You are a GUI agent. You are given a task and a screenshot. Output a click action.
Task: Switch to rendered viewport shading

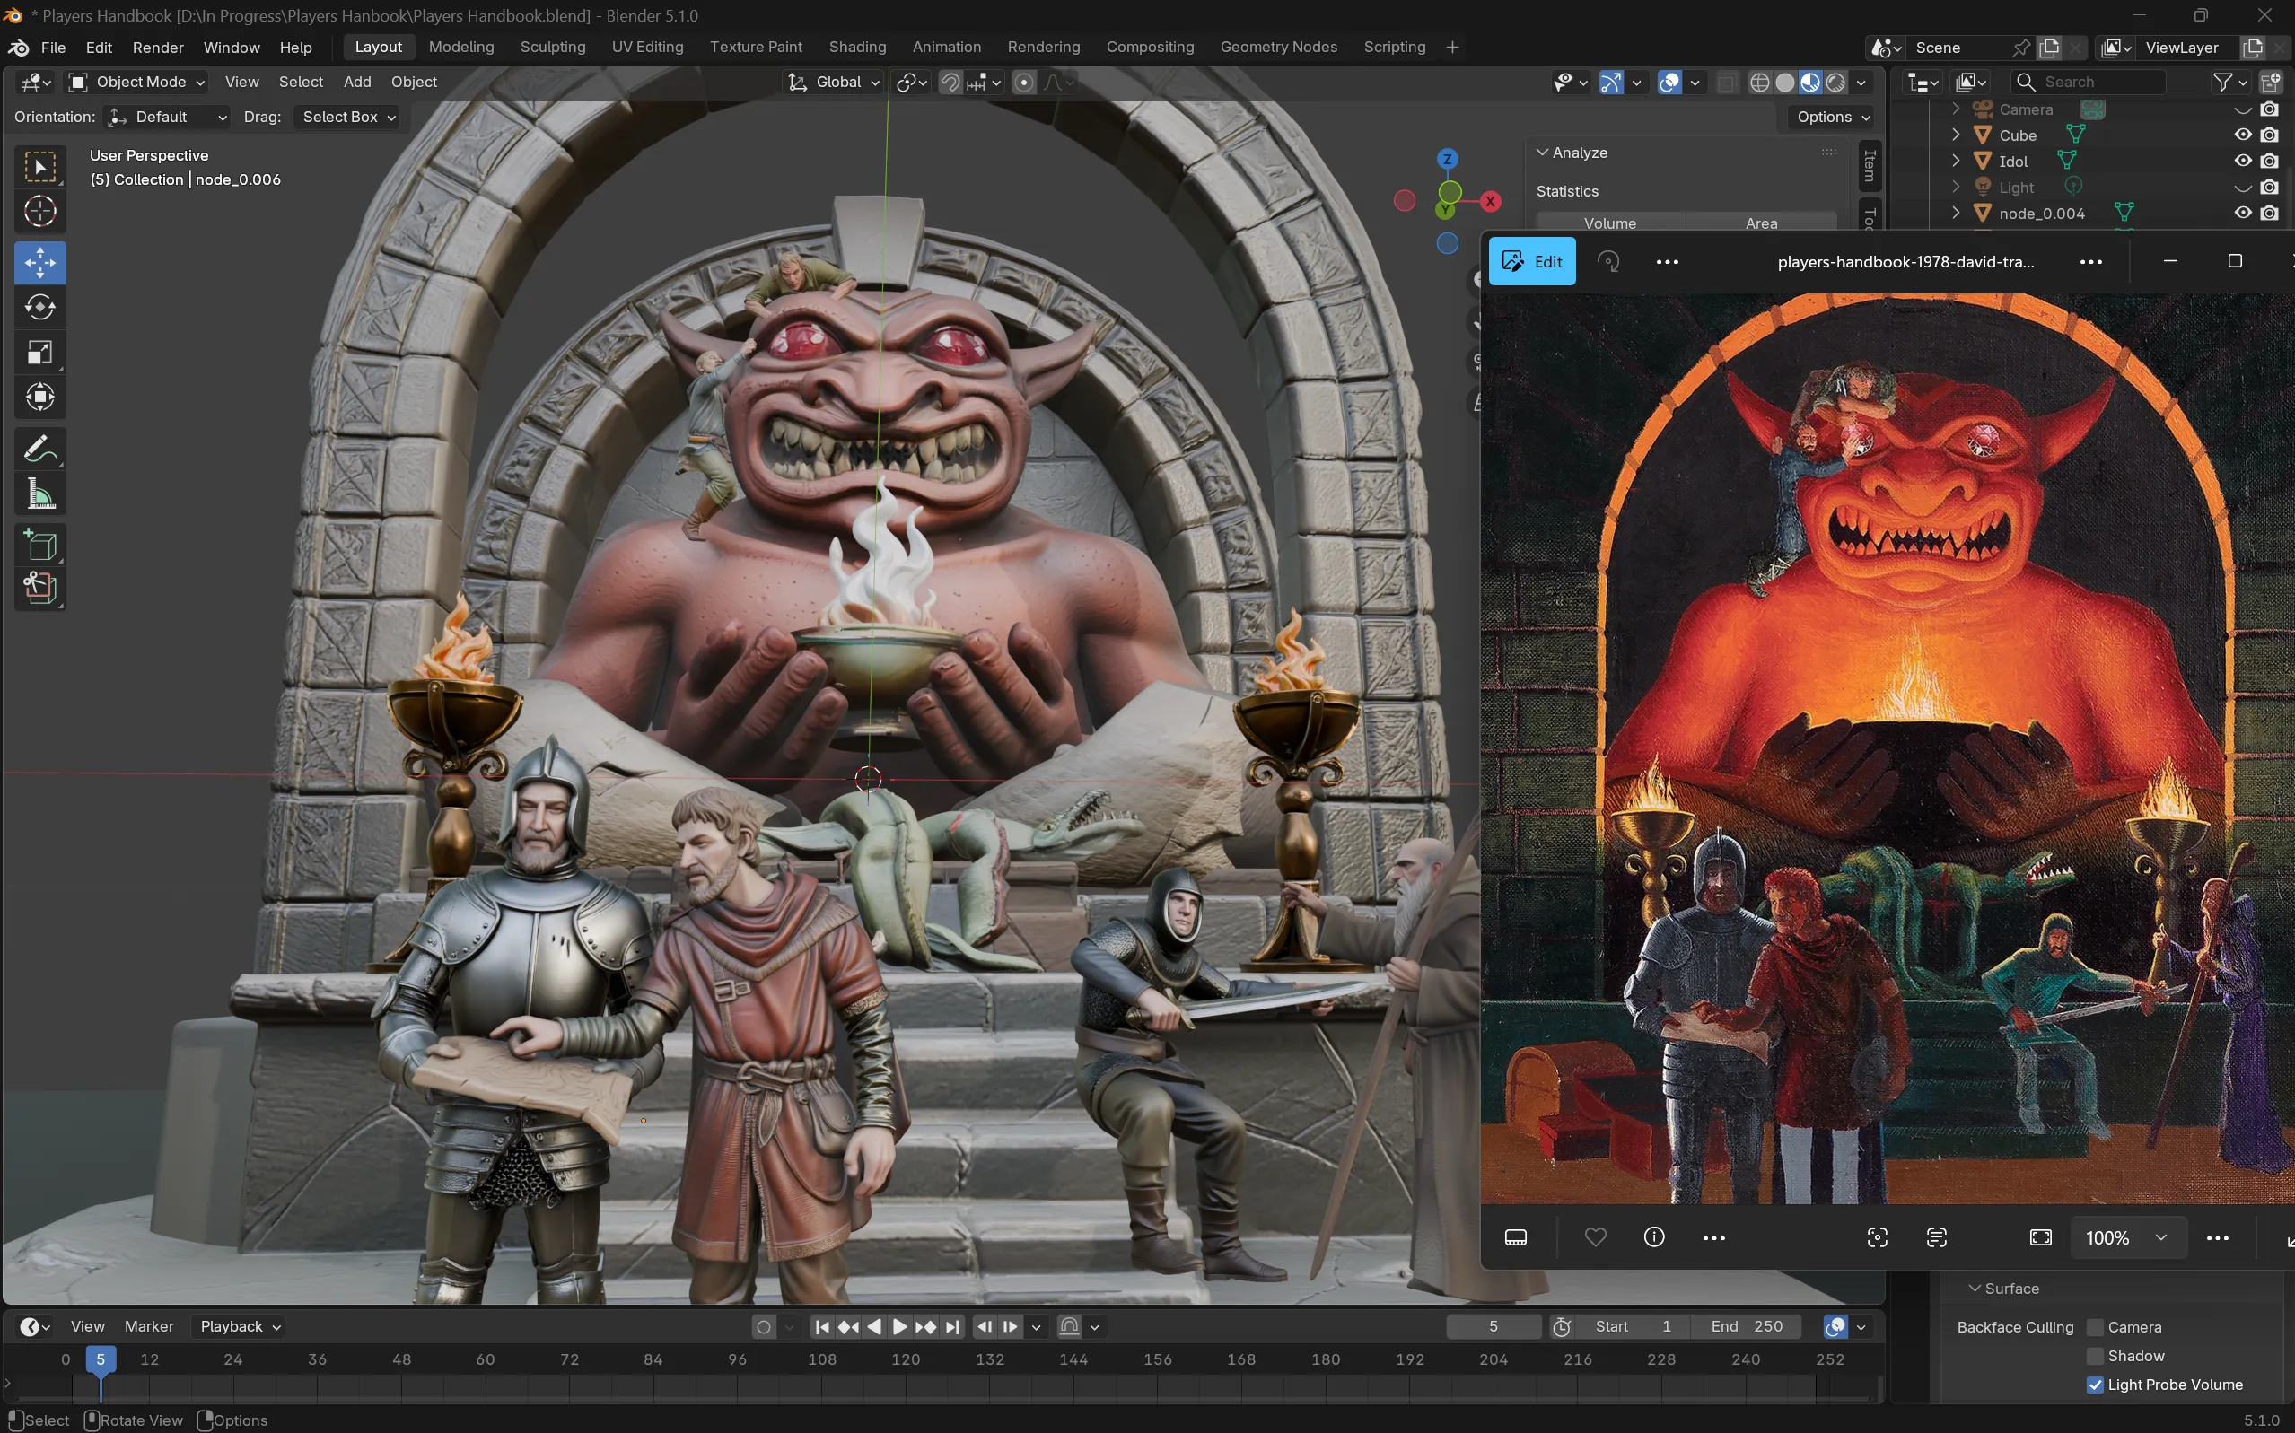(x=1836, y=83)
